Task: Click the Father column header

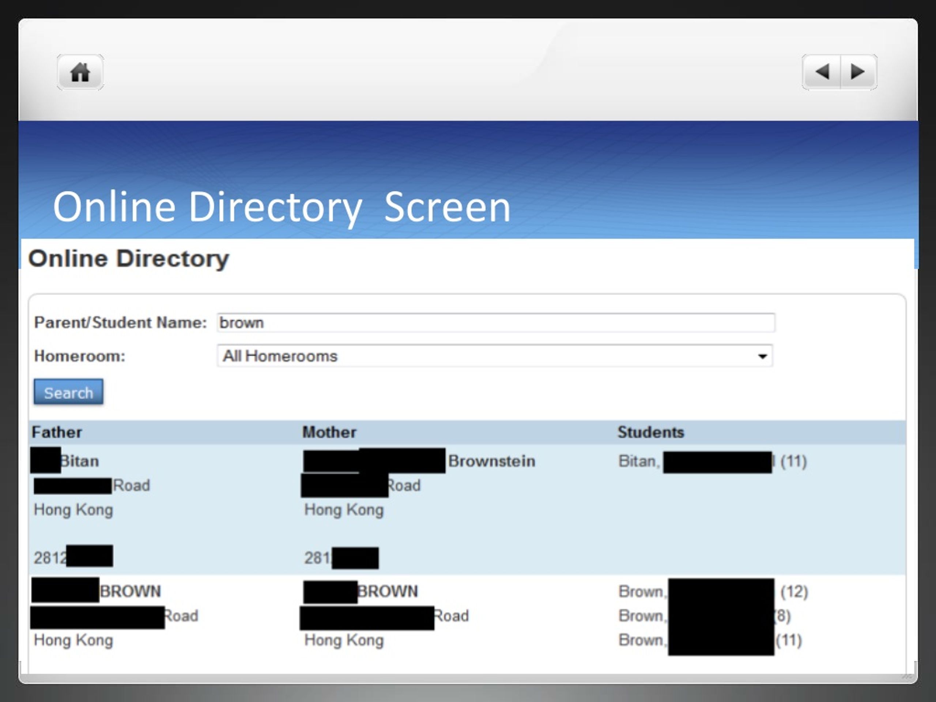Action: click(x=57, y=432)
